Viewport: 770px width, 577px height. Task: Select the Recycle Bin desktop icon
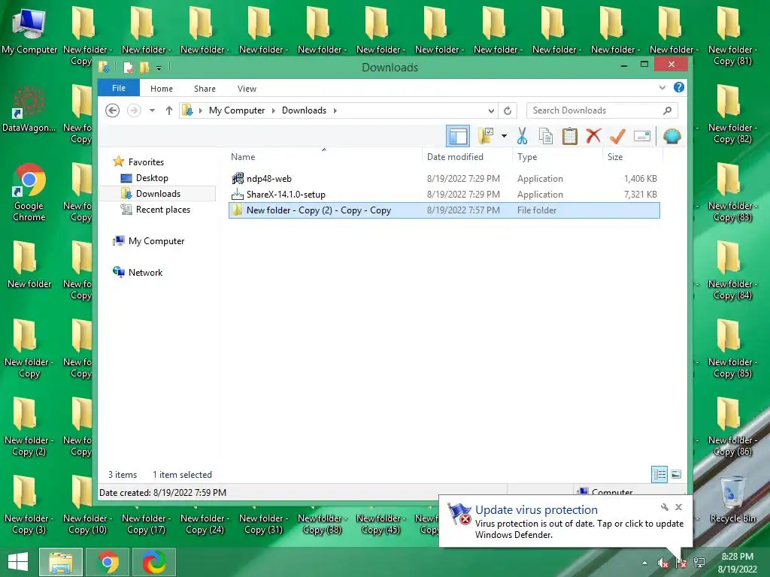point(732,500)
